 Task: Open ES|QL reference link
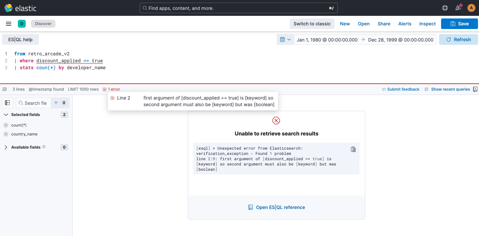click(276, 207)
